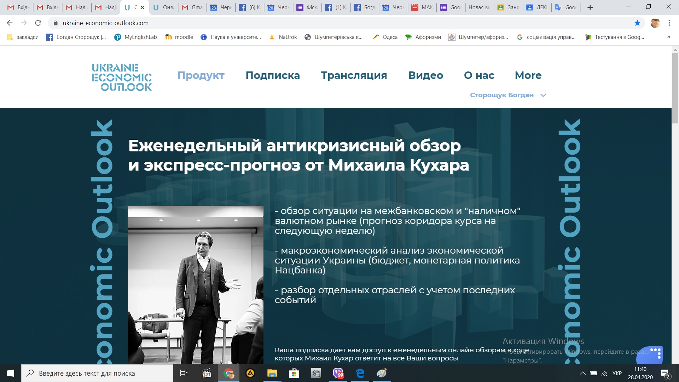
Task: Open the Подписка menu item
Action: click(x=273, y=75)
